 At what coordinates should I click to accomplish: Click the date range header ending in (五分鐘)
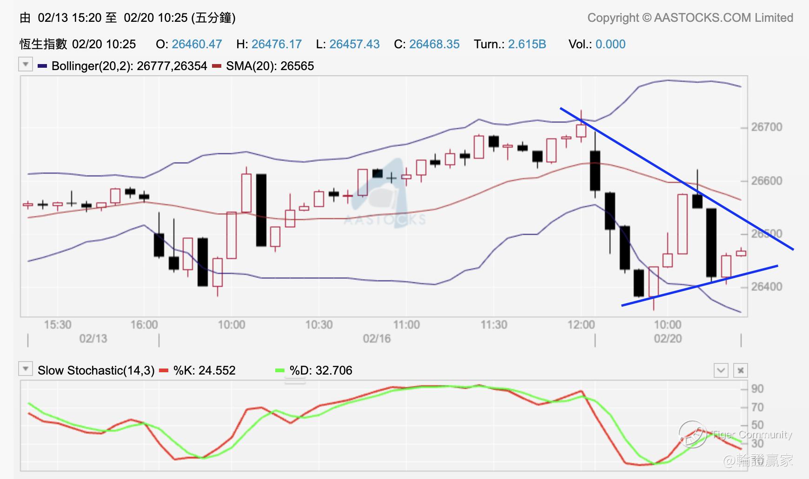tap(128, 18)
